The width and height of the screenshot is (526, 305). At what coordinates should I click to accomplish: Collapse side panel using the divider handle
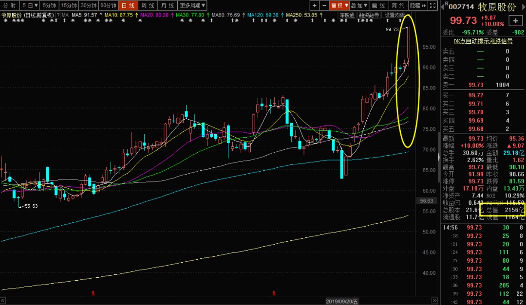click(439, 157)
